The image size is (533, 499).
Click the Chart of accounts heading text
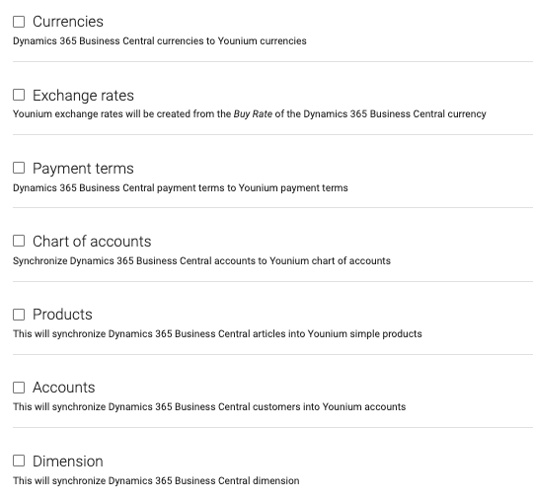click(92, 242)
